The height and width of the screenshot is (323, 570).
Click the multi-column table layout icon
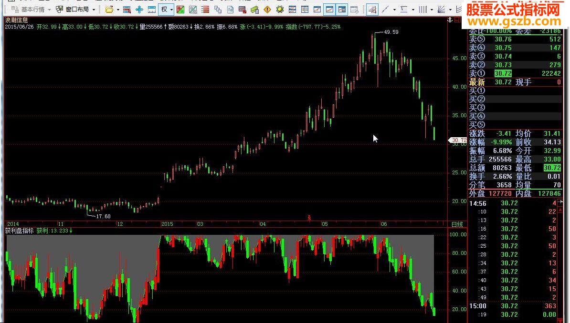click(305, 10)
